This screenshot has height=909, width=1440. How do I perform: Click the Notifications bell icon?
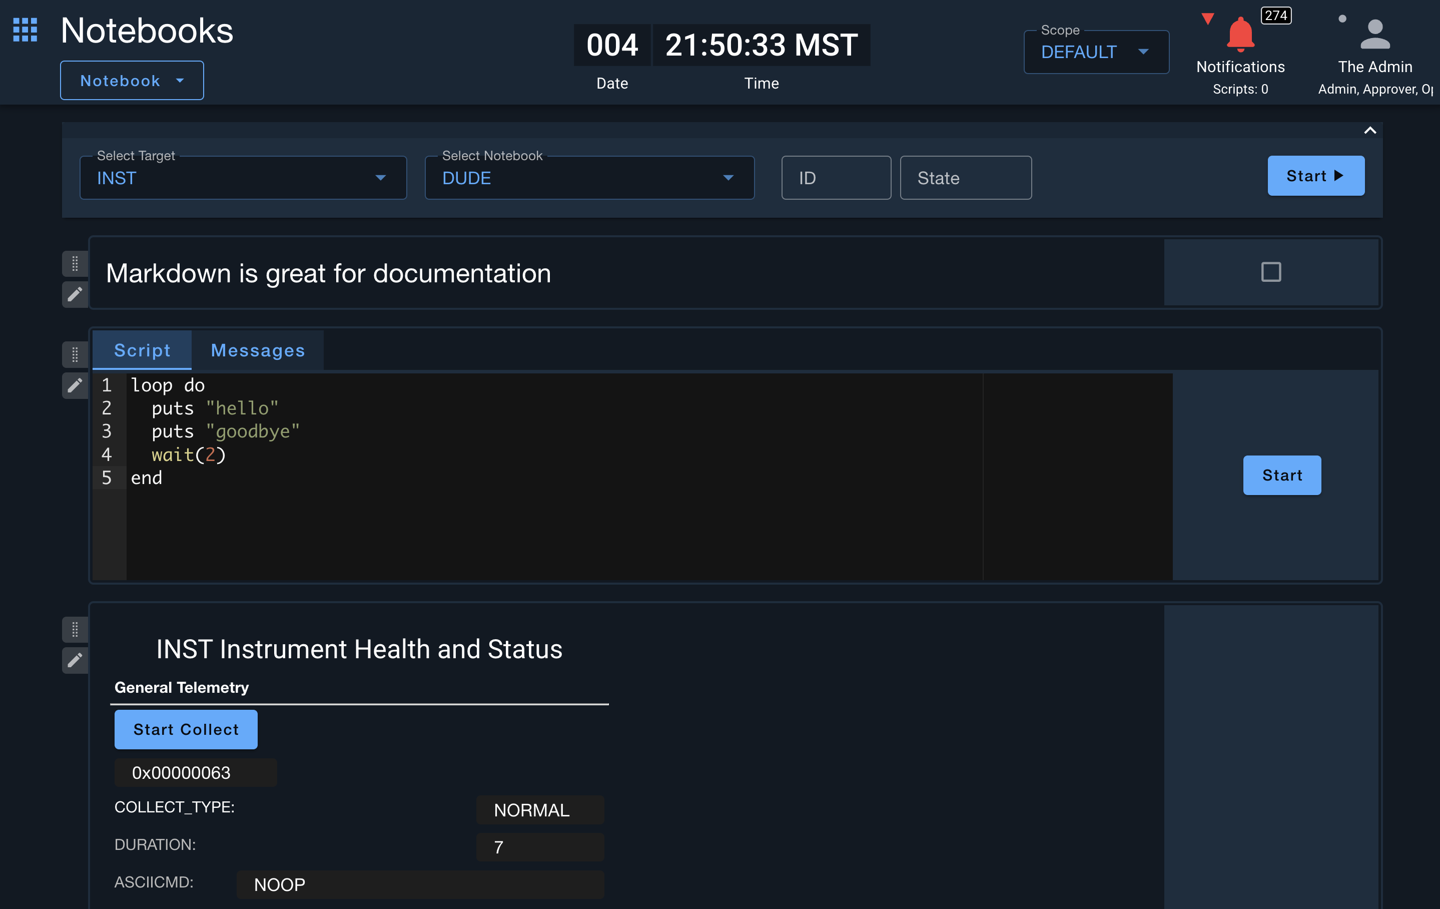pyautogui.click(x=1240, y=35)
